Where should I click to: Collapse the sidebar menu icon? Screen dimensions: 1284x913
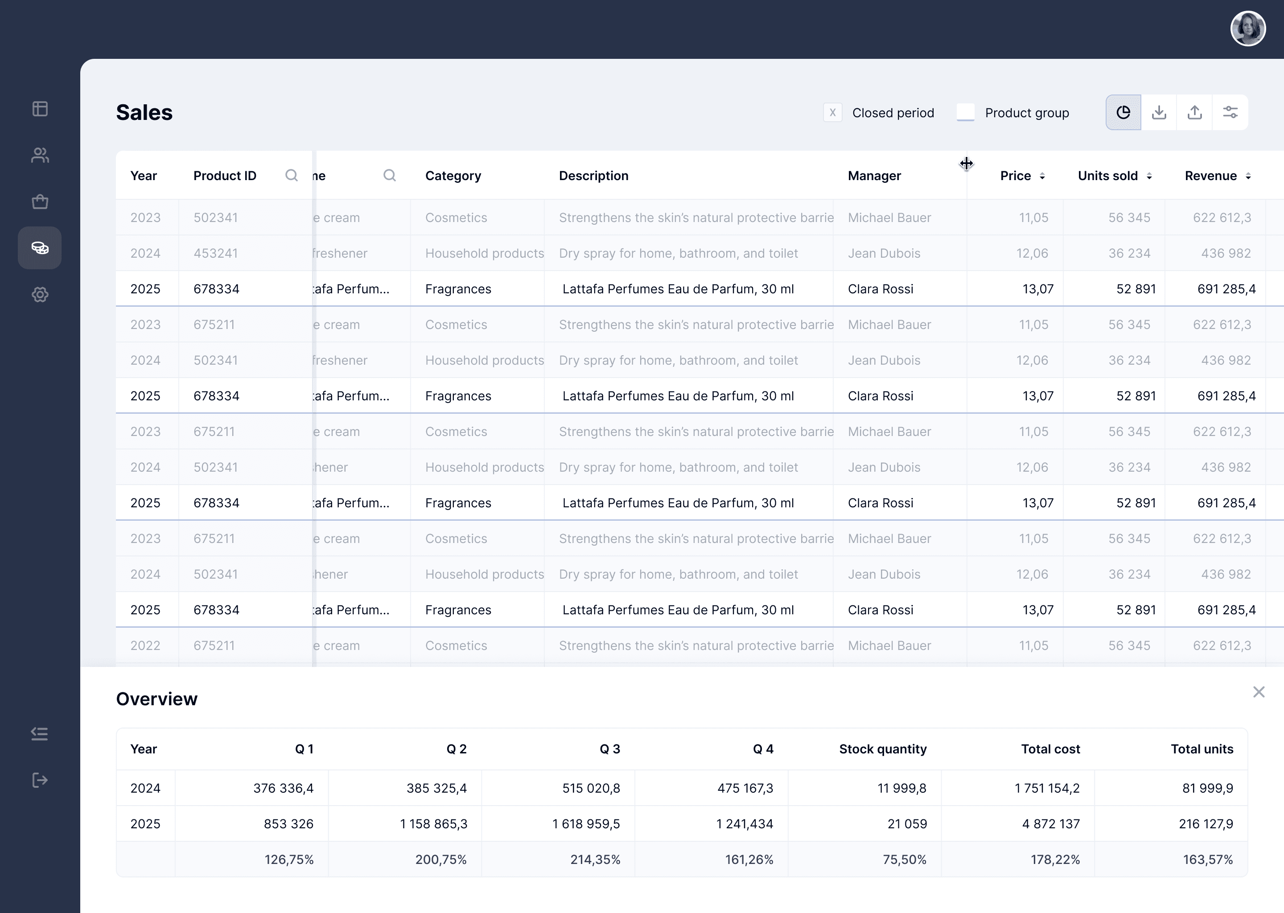click(x=40, y=734)
